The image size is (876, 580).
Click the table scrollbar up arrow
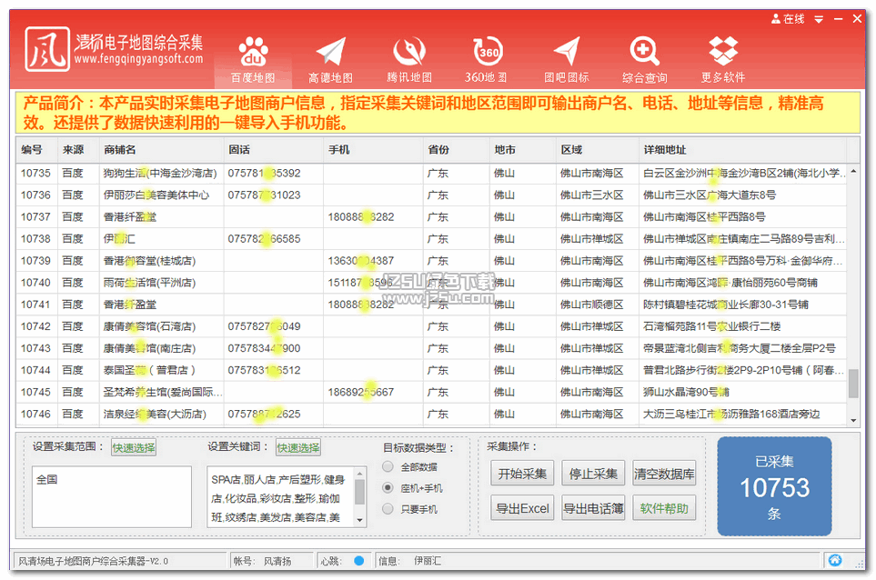(x=853, y=171)
